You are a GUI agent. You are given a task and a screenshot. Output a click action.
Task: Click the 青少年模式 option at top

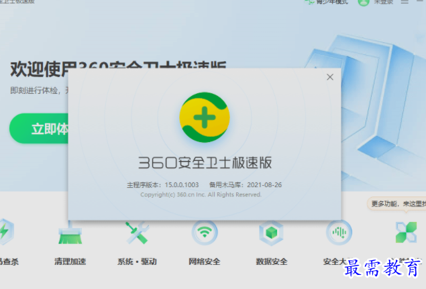326,2
